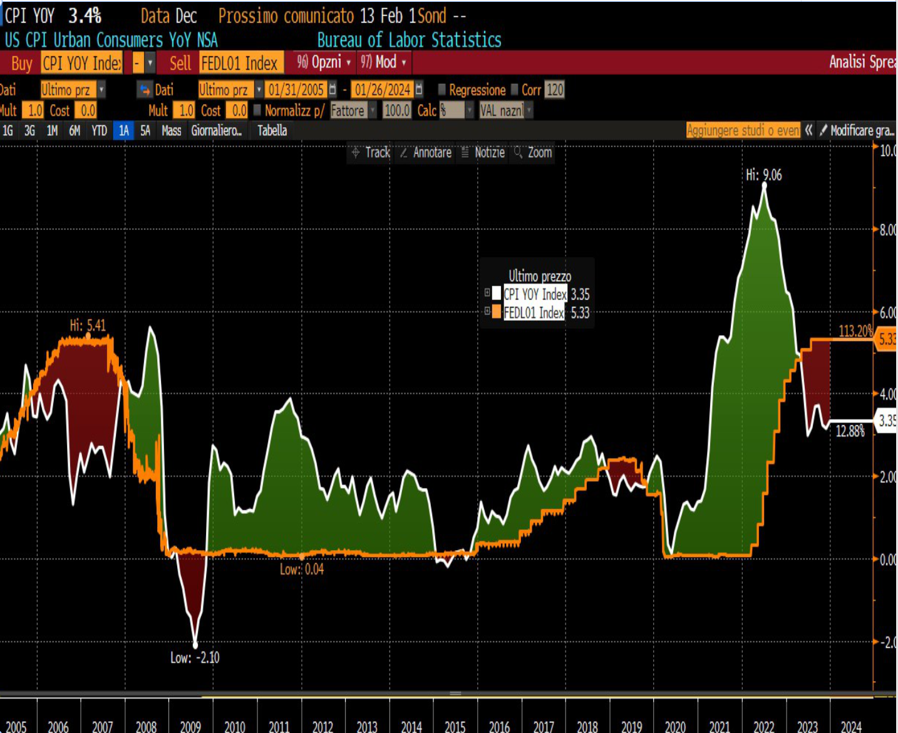
Task: Click the FEDL01 Index Sell field
Action: (x=241, y=63)
